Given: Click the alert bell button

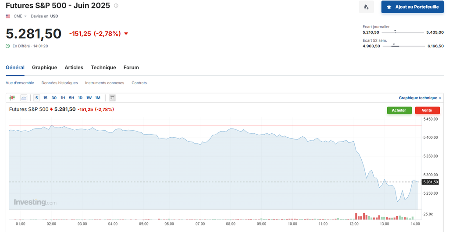Looking at the screenshot, I should pos(366,7).
